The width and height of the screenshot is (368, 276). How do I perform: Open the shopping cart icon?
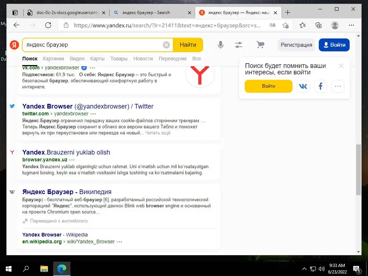(x=260, y=45)
